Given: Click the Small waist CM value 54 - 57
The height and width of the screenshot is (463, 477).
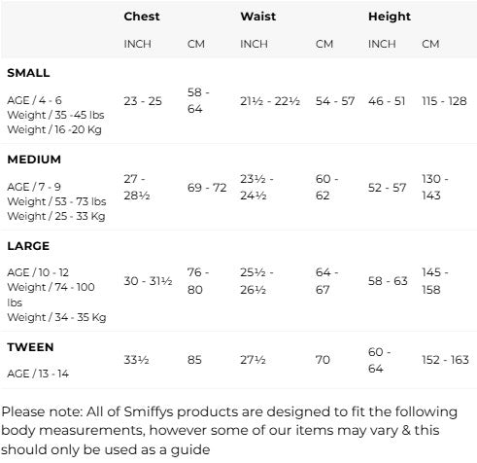Looking at the screenshot, I should [x=335, y=101].
